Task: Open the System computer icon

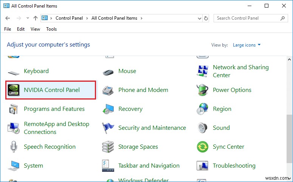Action: (x=14, y=166)
